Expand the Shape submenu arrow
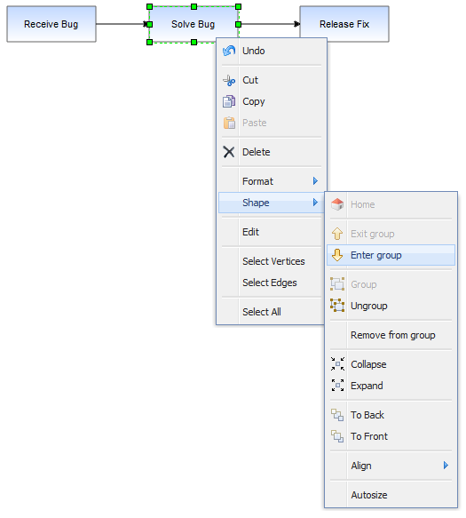The image size is (466, 518). pyautogui.click(x=315, y=203)
